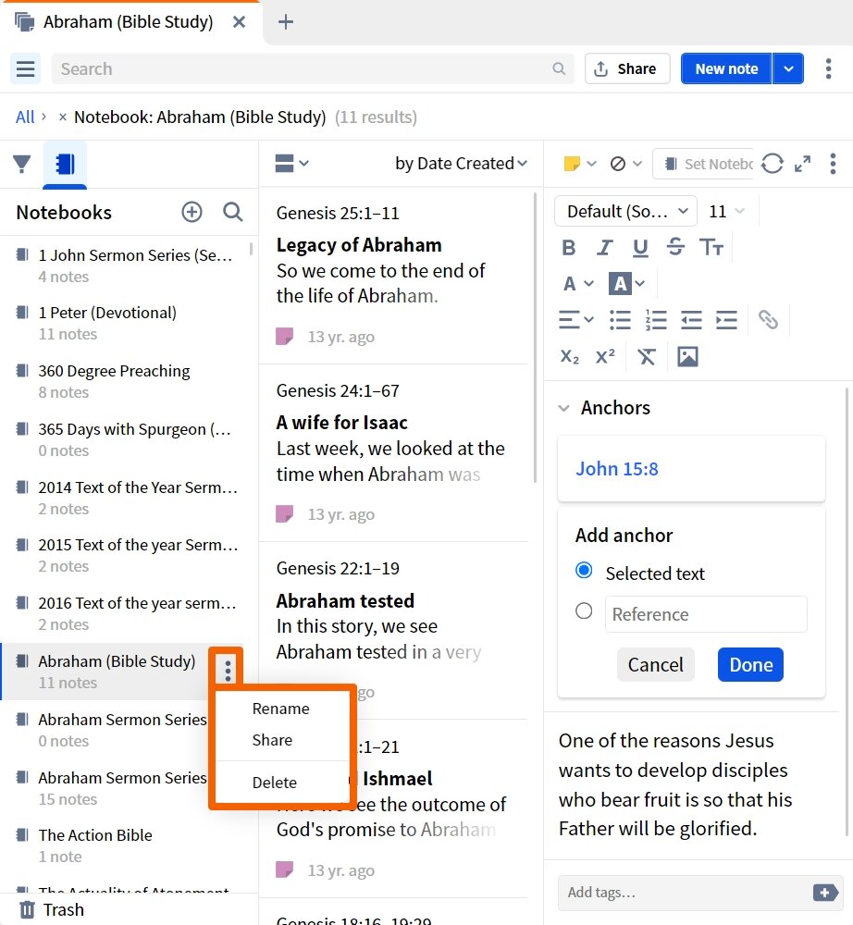Increase paragraph indent
Image resolution: width=853 pixels, height=925 pixels.
pyautogui.click(x=726, y=320)
